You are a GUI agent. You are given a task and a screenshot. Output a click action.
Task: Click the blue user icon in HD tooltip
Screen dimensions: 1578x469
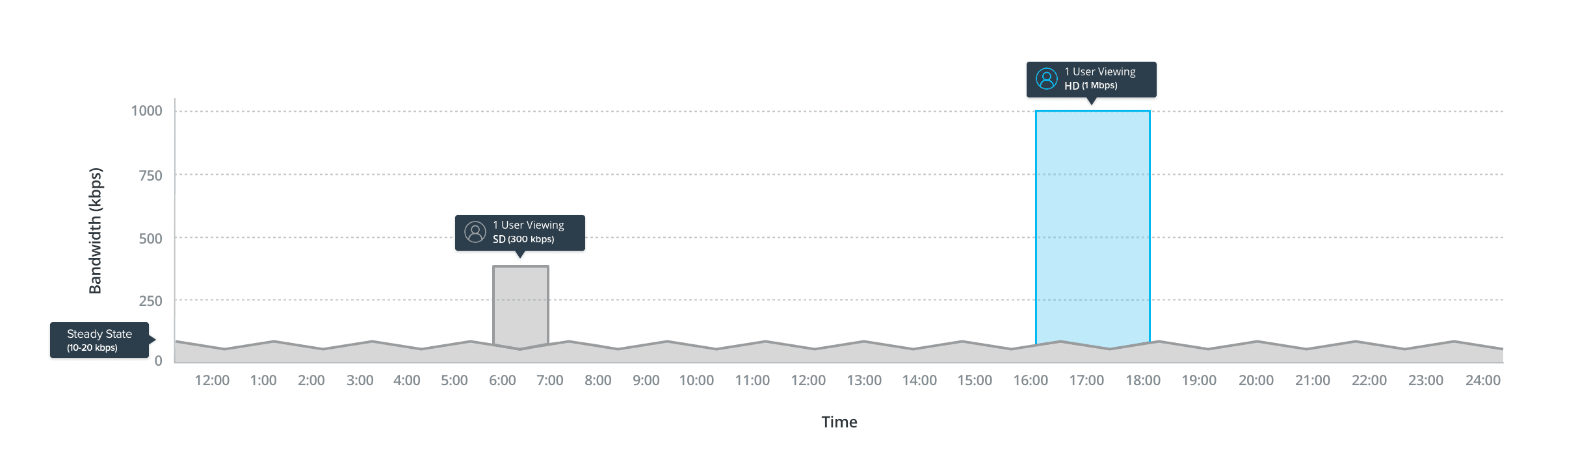tap(1047, 79)
